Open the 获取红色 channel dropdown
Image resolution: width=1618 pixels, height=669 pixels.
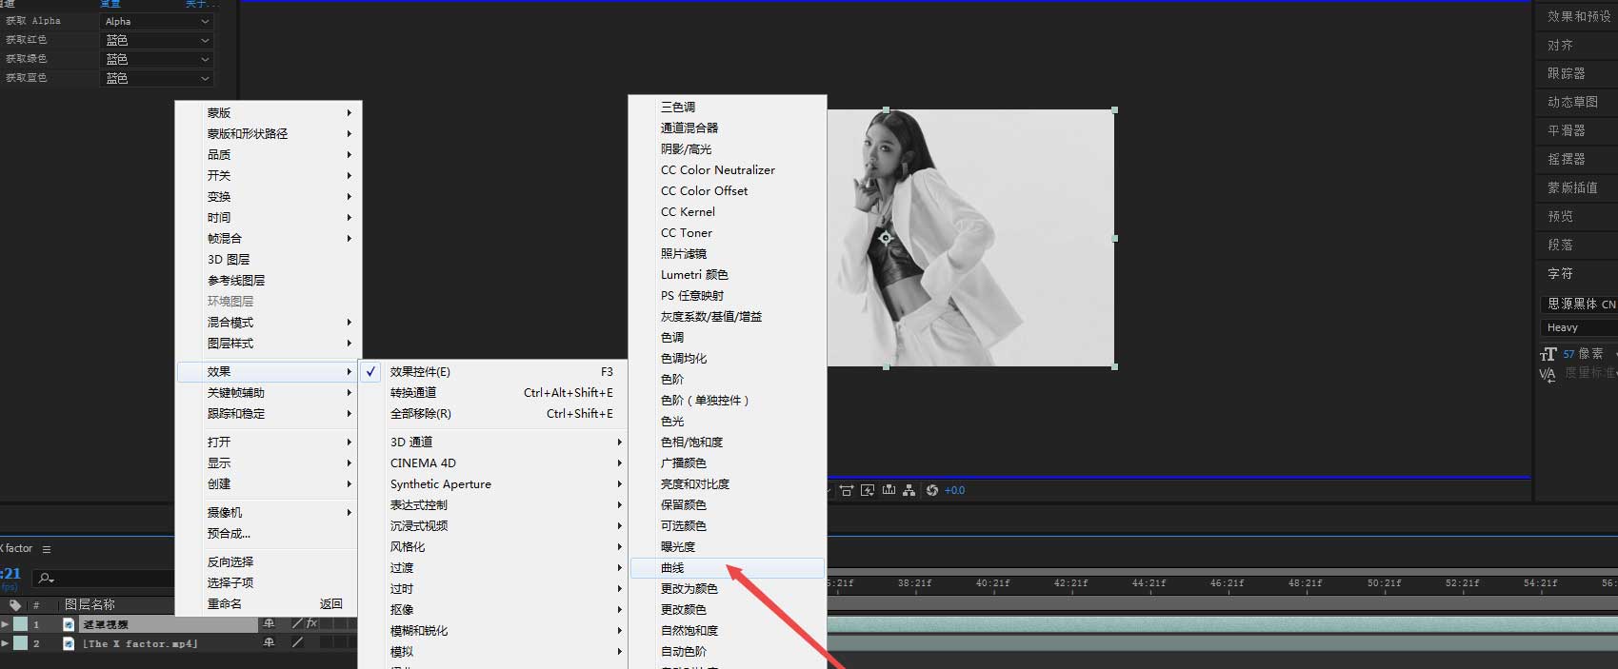[156, 40]
